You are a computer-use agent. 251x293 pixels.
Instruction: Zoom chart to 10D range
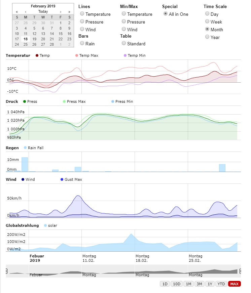click(x=177, y=284)
